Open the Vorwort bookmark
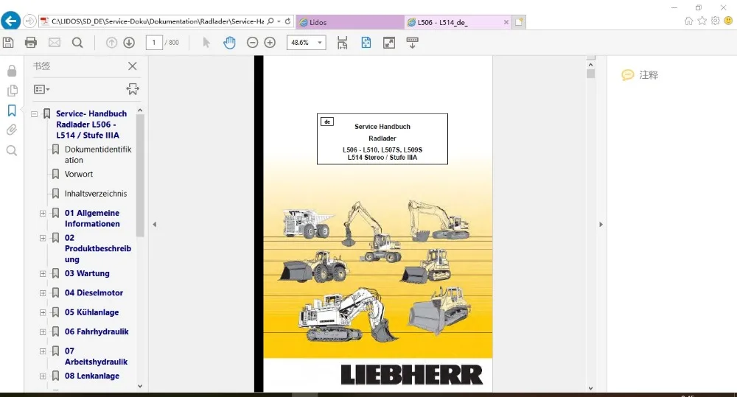This screenshot has width=737, height=397. tap(79, 174)
